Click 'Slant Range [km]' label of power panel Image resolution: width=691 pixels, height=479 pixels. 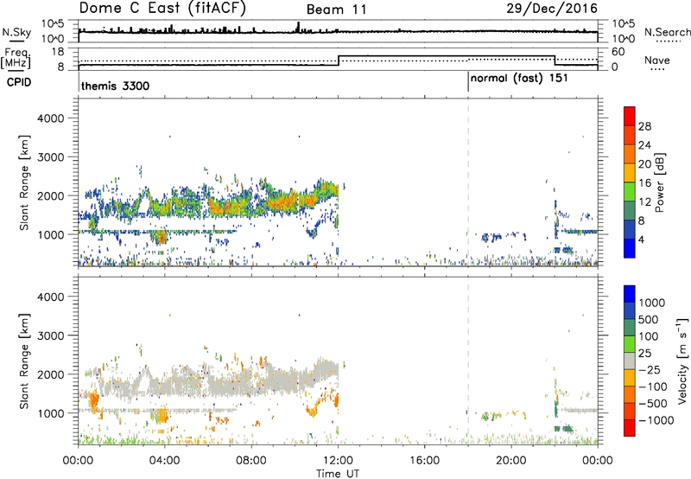24,182
